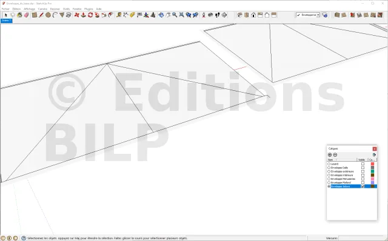Image resolution: width=388 pixels, height=241 pixels.
Task: Select the Eraser tool in toolbar
Action: [x=27, y=15]
